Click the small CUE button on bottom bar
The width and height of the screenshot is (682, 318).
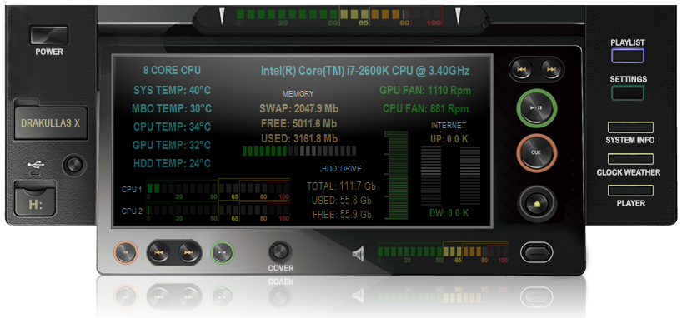(126, 252)
